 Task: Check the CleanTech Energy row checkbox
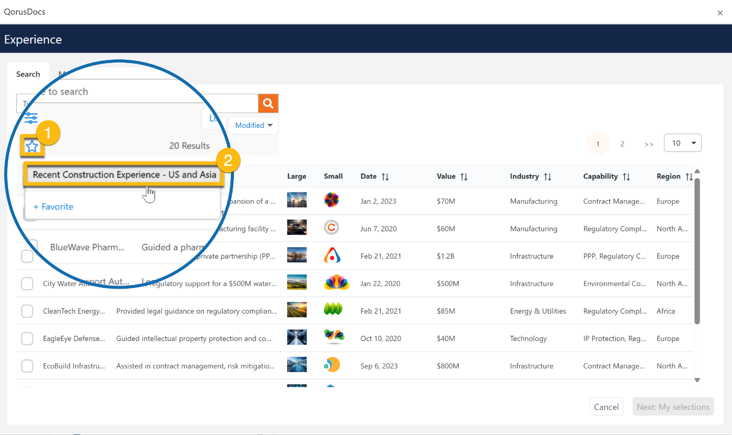pyautogui.click(x=27, y=311)
